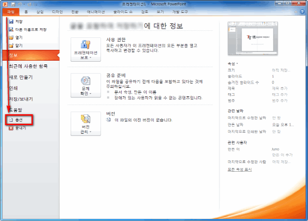Minimize the ribbon using the caret icon
This screenshot has width=308, height=221.
click(x=296, y=12)
